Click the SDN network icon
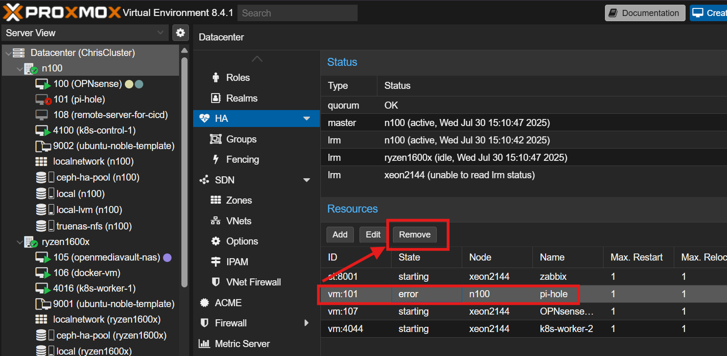The width and height of the screenshot is (727, 356). click(x=204, y=180)
